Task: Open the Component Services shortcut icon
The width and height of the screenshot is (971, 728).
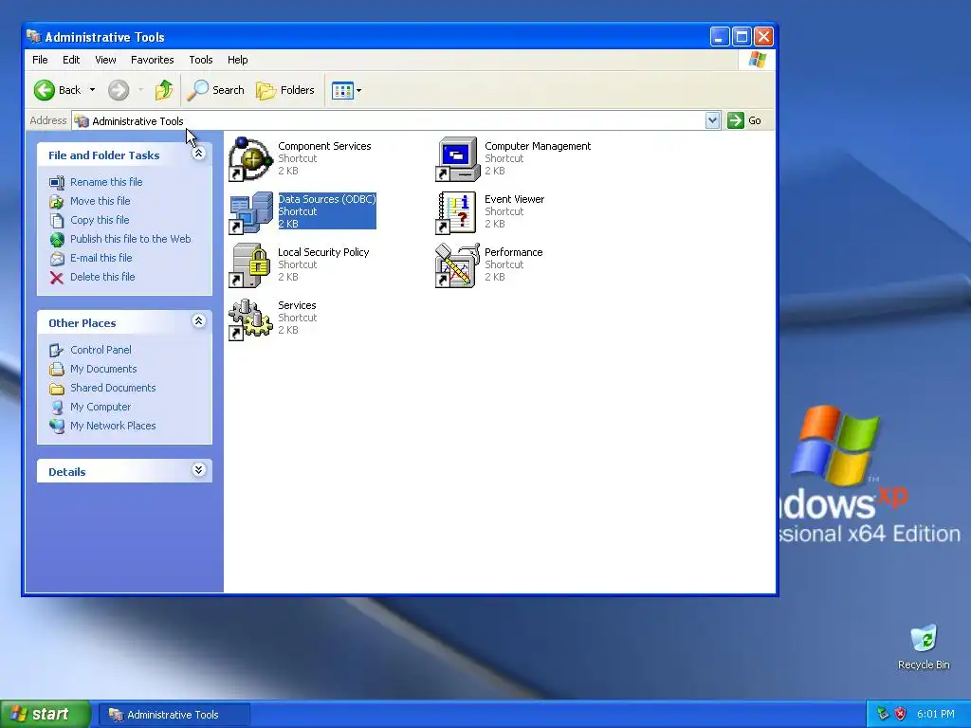Action: pos(250,159)
